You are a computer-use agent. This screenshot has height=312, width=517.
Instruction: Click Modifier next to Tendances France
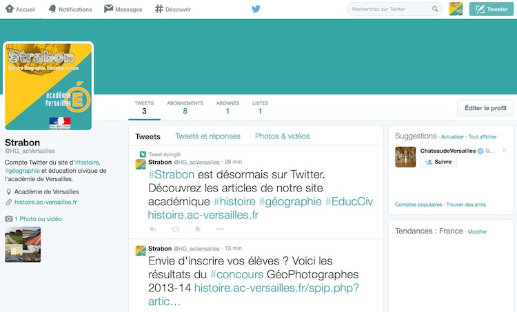478,231
